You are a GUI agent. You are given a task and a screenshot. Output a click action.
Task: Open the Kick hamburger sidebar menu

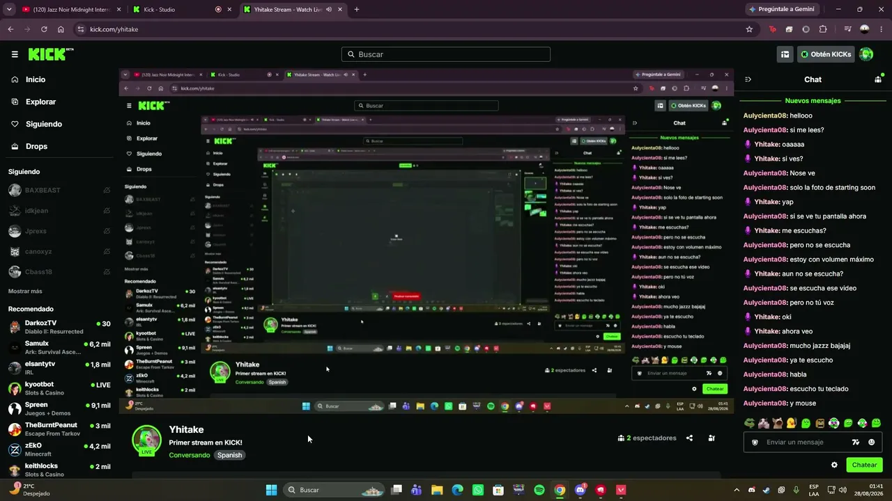pyautogui.click(x=15, y=54)
